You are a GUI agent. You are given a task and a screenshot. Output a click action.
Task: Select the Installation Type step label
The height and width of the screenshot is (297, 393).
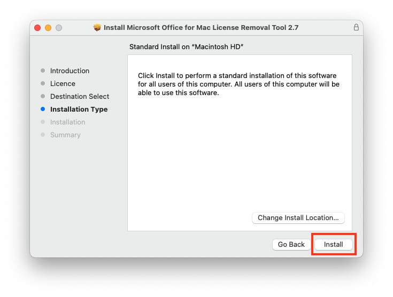79,110
